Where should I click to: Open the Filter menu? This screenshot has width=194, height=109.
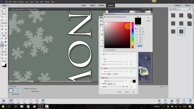click(x=37, y=2)
